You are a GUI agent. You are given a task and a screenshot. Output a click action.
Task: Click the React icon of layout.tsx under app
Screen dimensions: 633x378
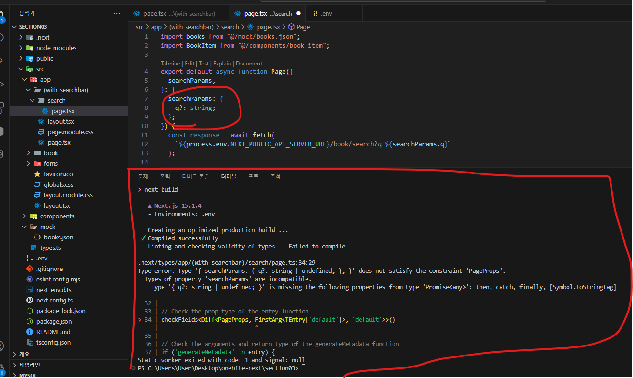click(37, 205)
